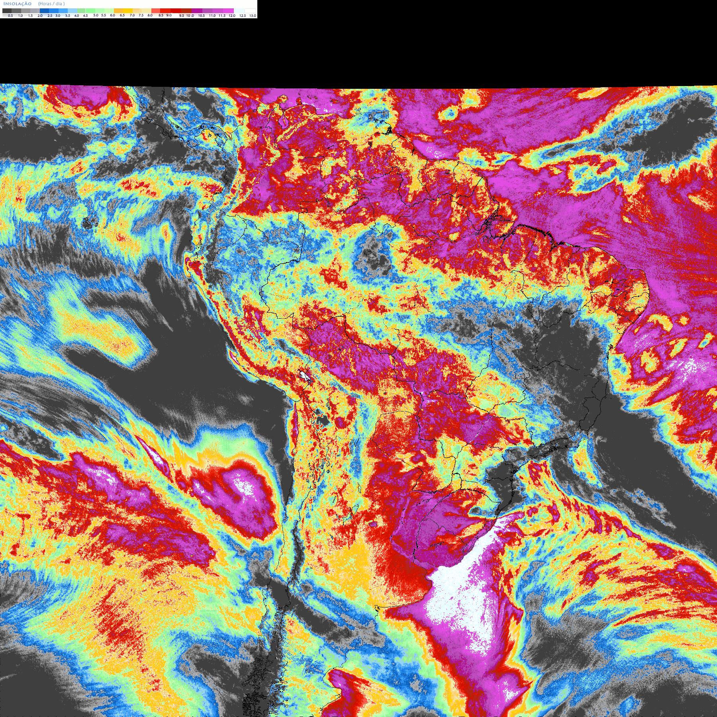The width and height of the screenshot is (717, 717).
Task: Click the 13.0 legend value
Action: click(253, 16)
